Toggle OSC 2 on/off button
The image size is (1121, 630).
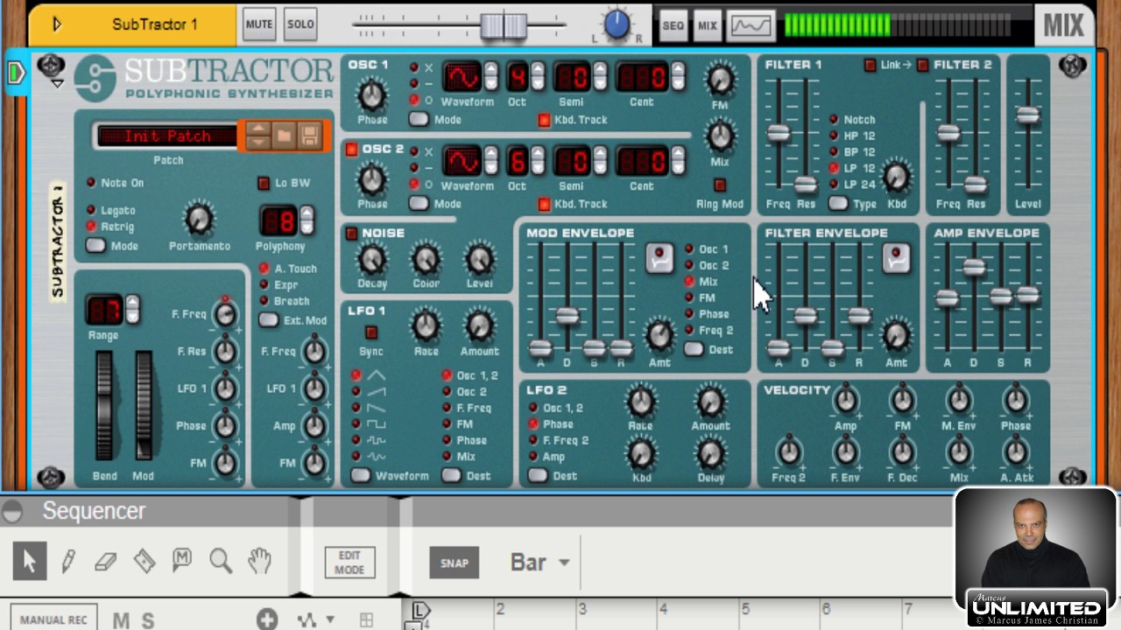pyautogui.click(x=352, y=150)
